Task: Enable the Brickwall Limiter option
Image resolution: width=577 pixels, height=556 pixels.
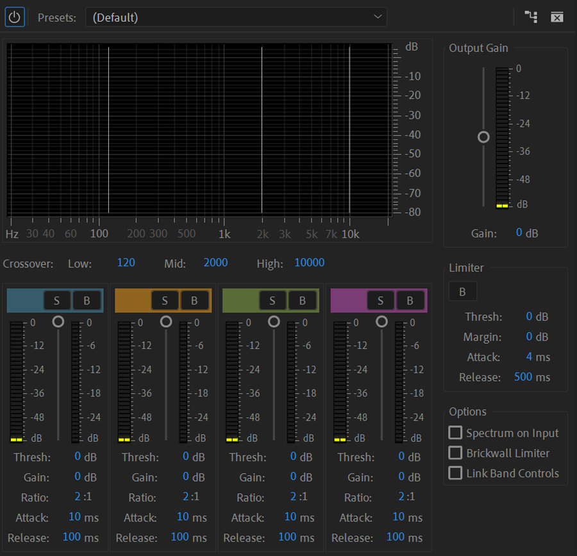Action: pos(455,453)
